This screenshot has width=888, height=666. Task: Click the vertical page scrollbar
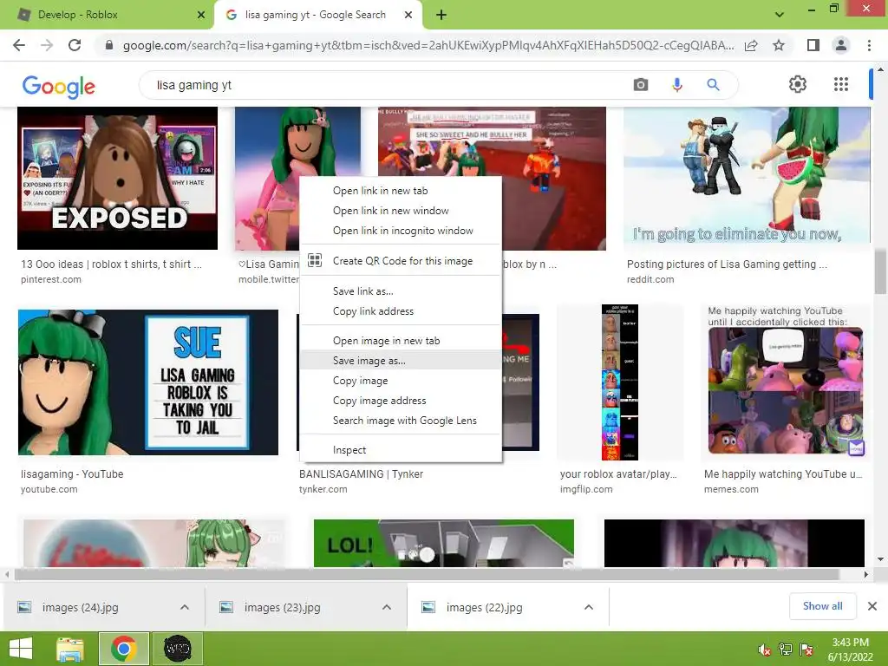[x=880, y=271]
